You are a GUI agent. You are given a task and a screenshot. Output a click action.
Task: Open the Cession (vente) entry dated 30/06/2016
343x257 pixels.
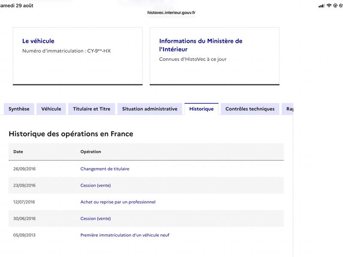[96, 218]
